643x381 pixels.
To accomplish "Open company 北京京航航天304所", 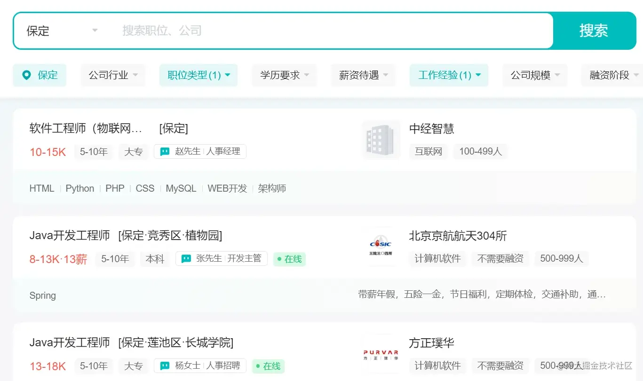I will [458, 236].
